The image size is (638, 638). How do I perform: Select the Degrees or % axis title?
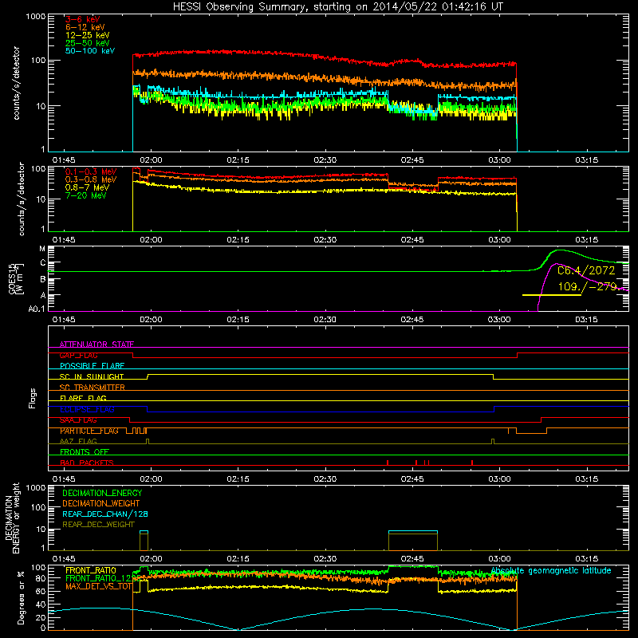tap(21, 597)
